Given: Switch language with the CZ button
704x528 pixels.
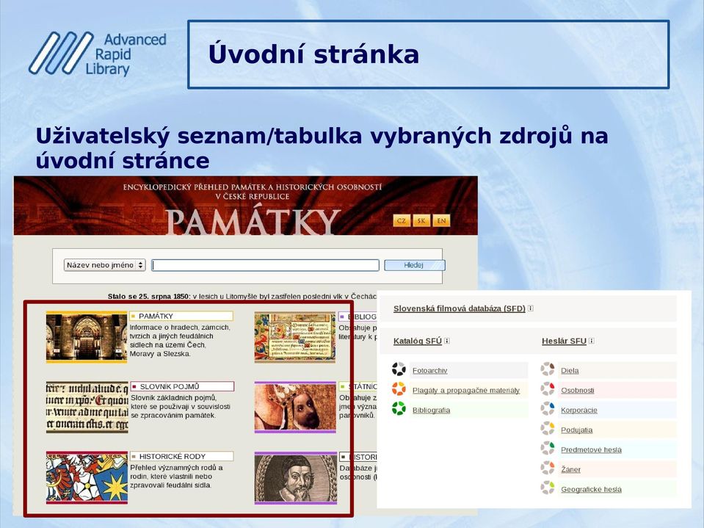Looking at the screenshot, I should pos(402,220).
